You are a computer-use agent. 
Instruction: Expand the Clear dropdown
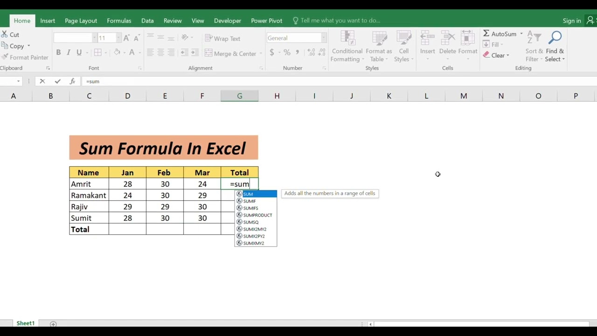(x=507, y=56)
